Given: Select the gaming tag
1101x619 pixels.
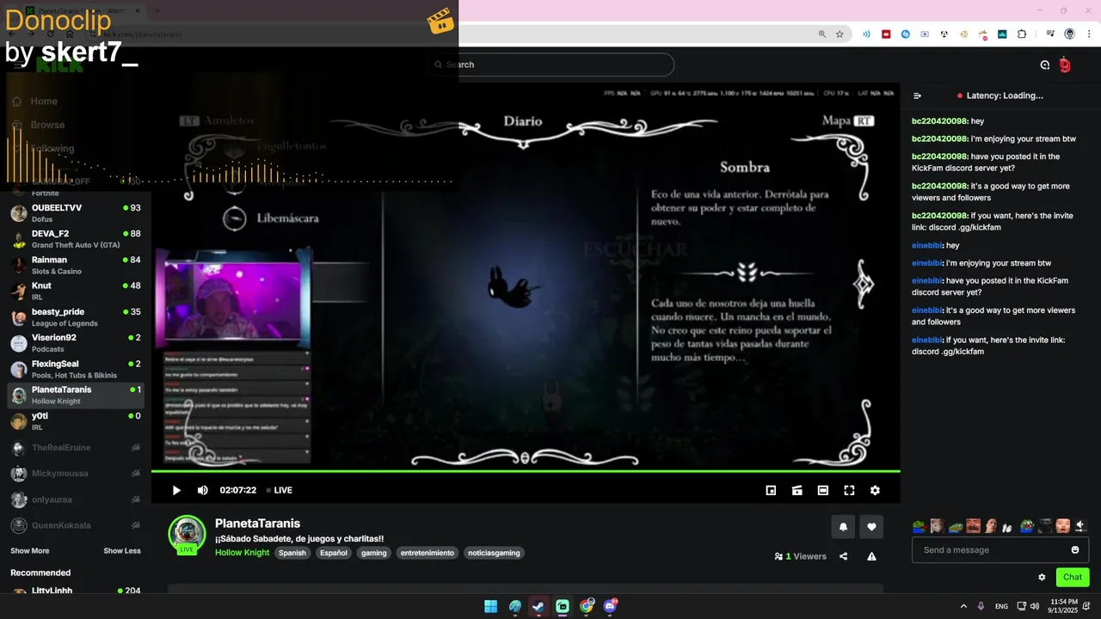Looking at the screenshot, I should (374, 553).
